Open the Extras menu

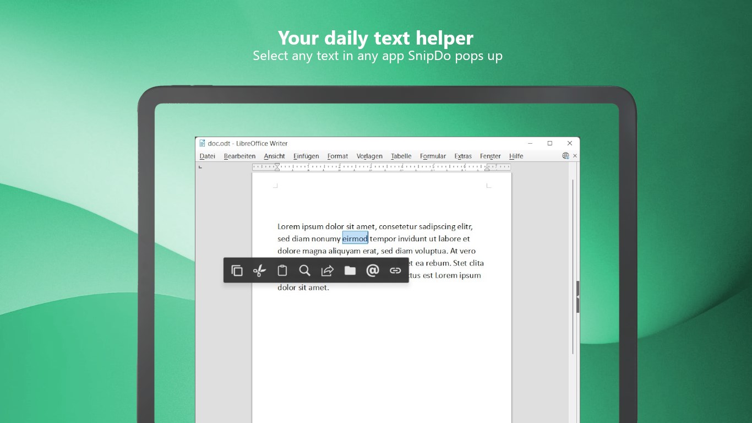[462, 156]
